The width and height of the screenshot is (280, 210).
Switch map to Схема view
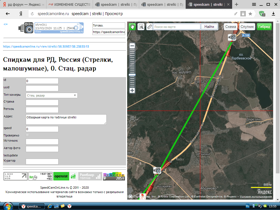click(231, 27)
